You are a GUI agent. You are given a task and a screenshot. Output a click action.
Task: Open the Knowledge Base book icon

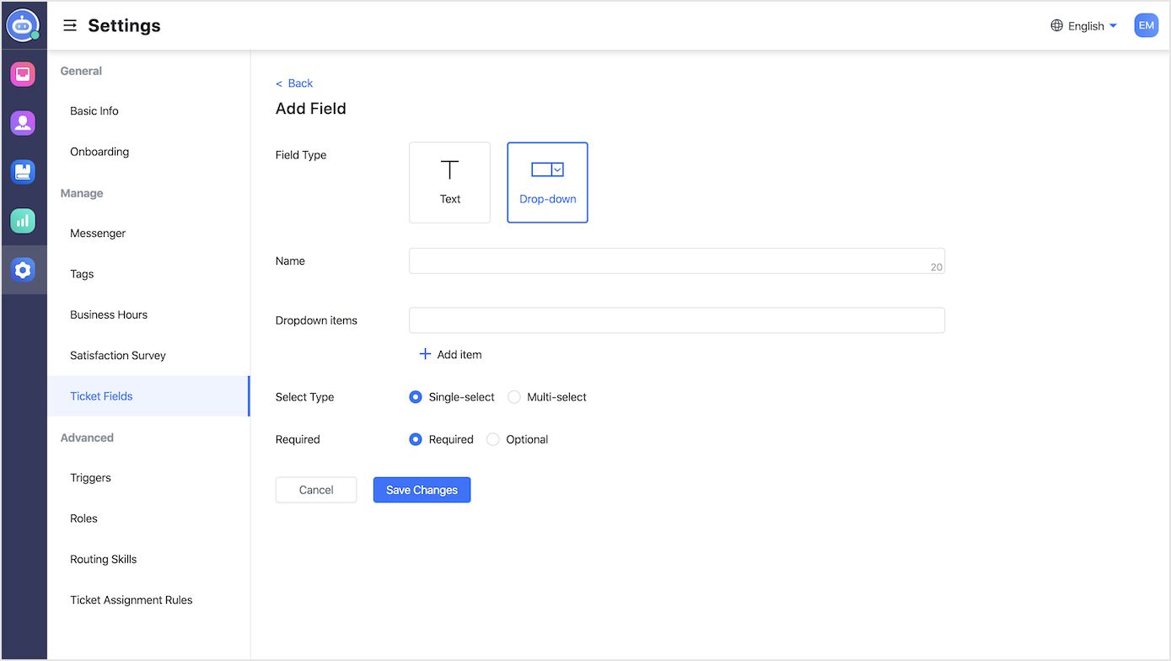coord(22,171)
